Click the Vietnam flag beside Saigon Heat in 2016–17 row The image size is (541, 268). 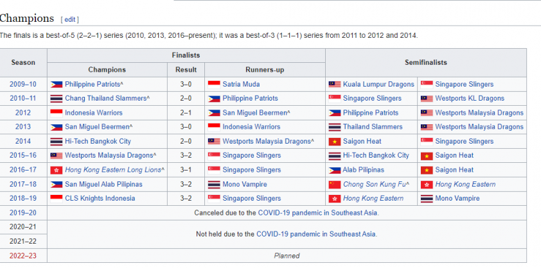click(x=427, y=170)
